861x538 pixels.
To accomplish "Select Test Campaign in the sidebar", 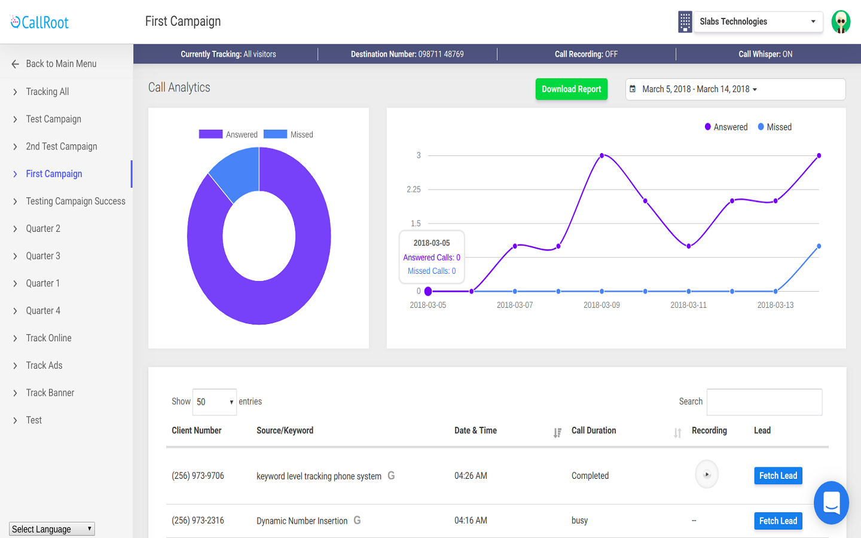I will tap(54, 119).
